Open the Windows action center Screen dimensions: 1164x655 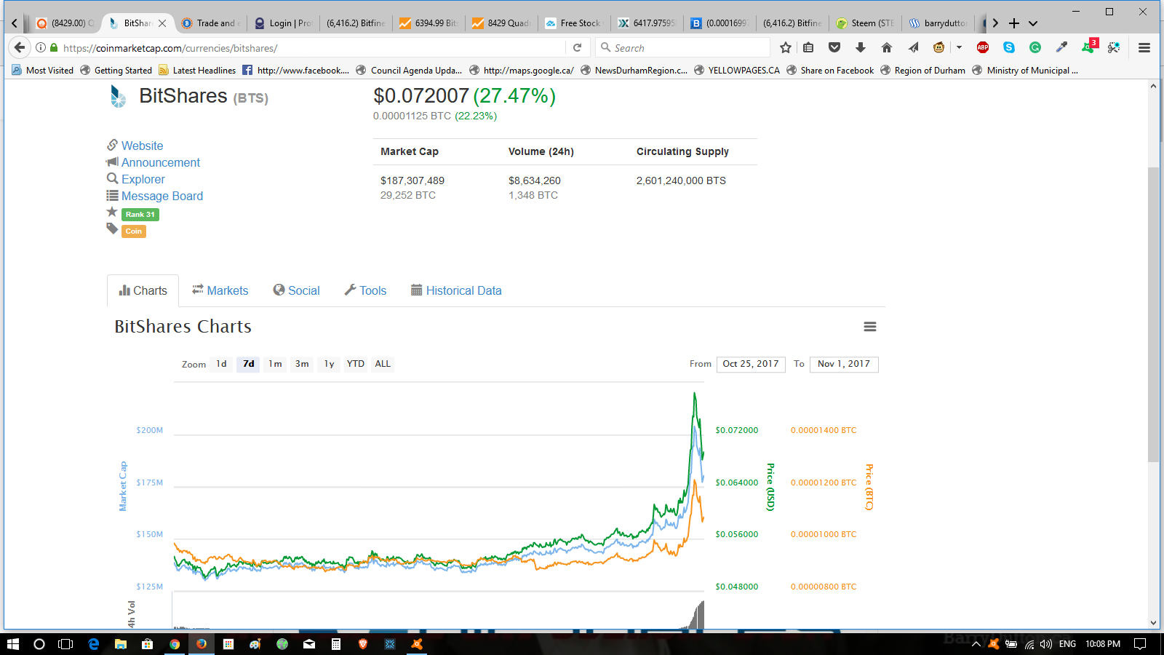1140,644
